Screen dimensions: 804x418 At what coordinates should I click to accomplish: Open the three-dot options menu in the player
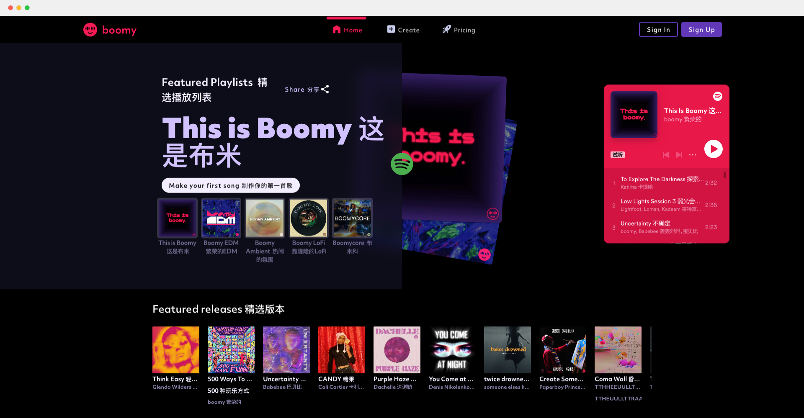[692, 154]
